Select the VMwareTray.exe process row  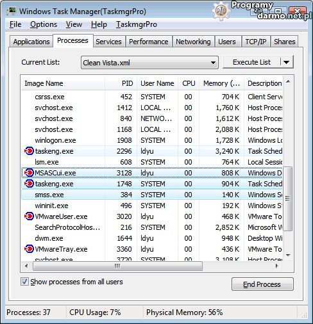(x=152, y=249)
